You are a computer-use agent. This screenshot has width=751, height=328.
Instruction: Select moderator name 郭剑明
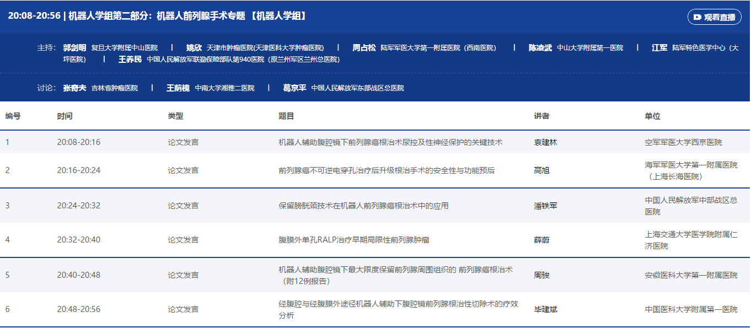tap(74, 48)
